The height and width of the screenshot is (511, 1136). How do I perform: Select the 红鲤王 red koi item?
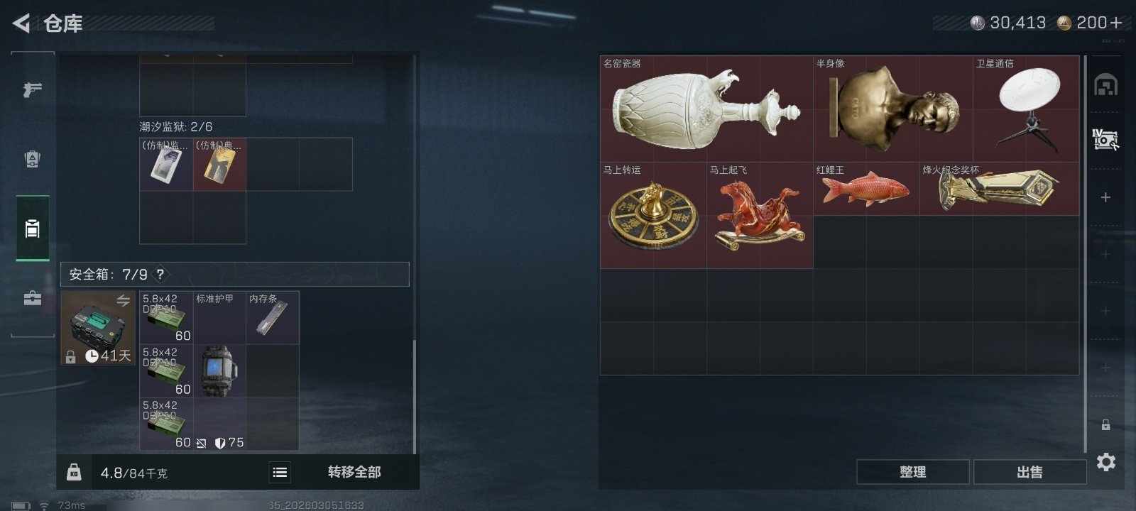click(x=866, y=189)
